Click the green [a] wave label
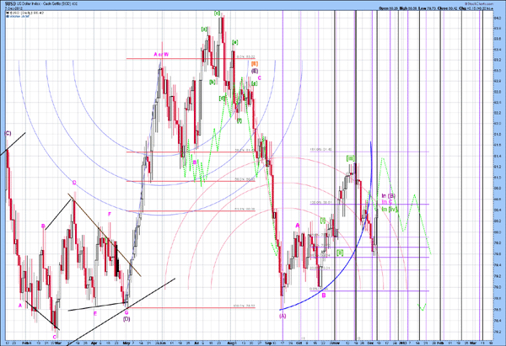Screen dimensions: 506x346 coord(204,29)
